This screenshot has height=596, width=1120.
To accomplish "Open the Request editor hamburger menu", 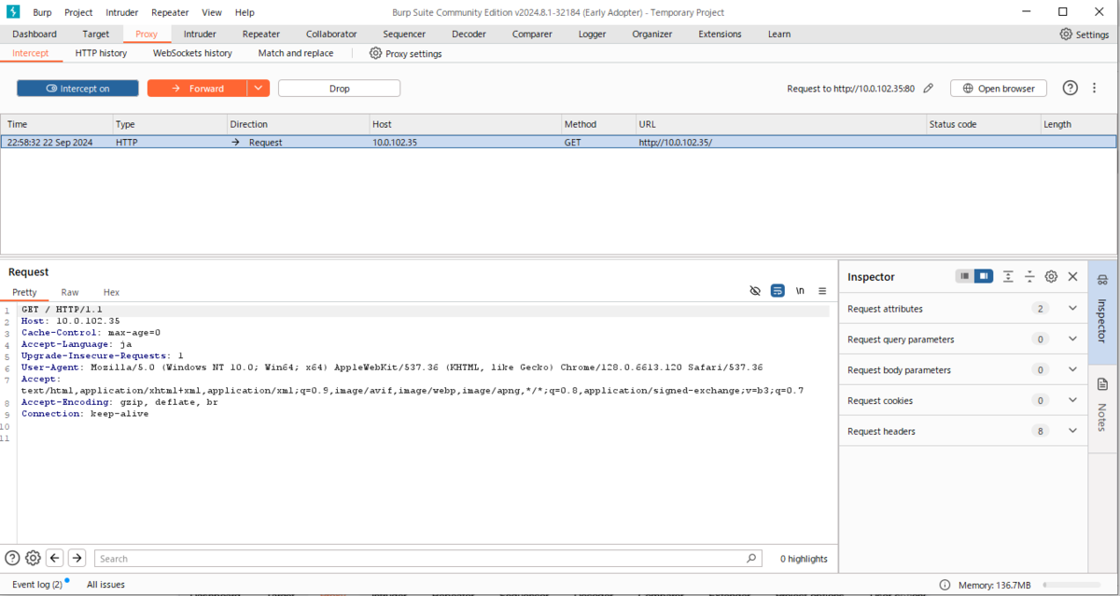I will point(822,291).
